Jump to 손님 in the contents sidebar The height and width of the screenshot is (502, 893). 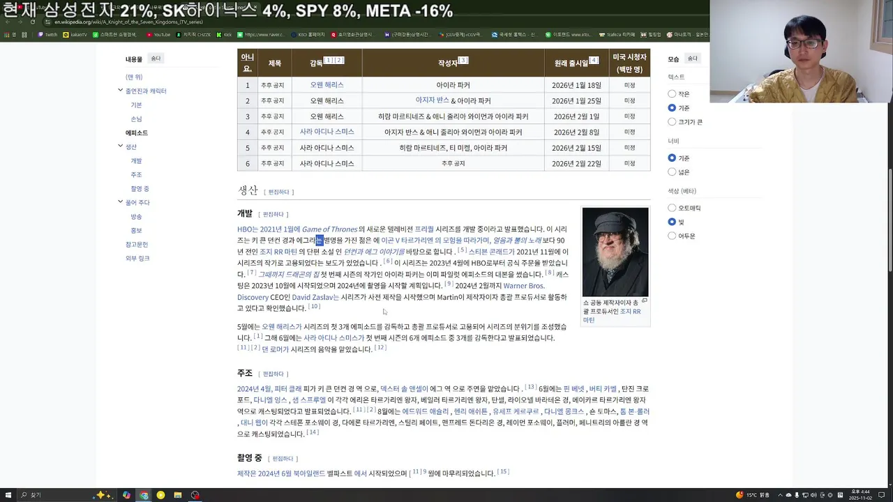pos(136,119)
